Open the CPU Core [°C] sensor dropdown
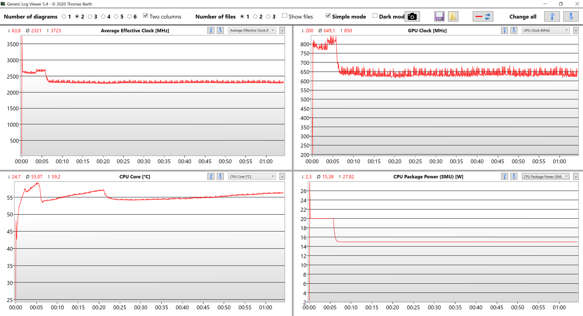Screen dimensions: 583x316 (x=252, y=177)
